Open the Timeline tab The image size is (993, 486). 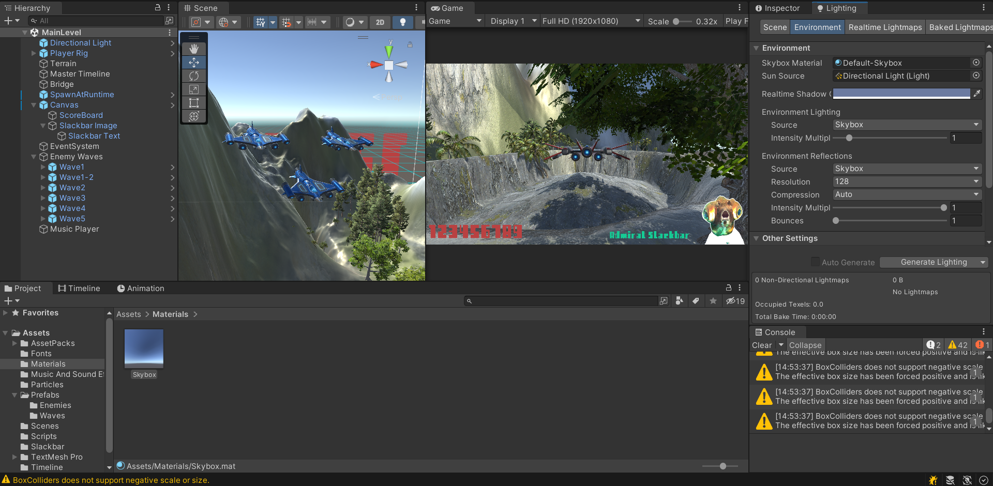tap(79, 288)
